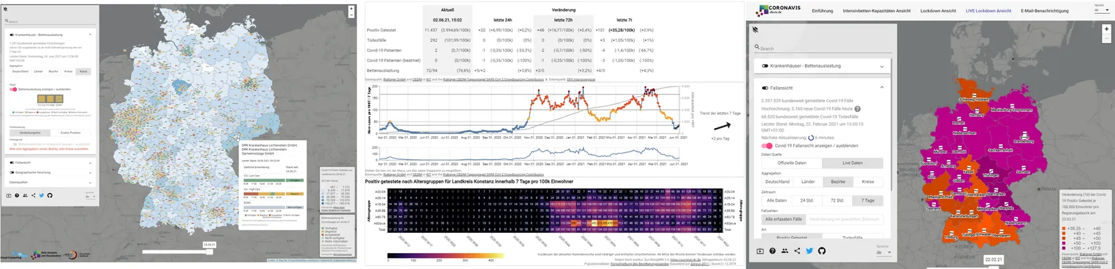Select Exakte Position in left panel
The image size is (1115, 269).
pyautogui.click(x=70, y=132)
